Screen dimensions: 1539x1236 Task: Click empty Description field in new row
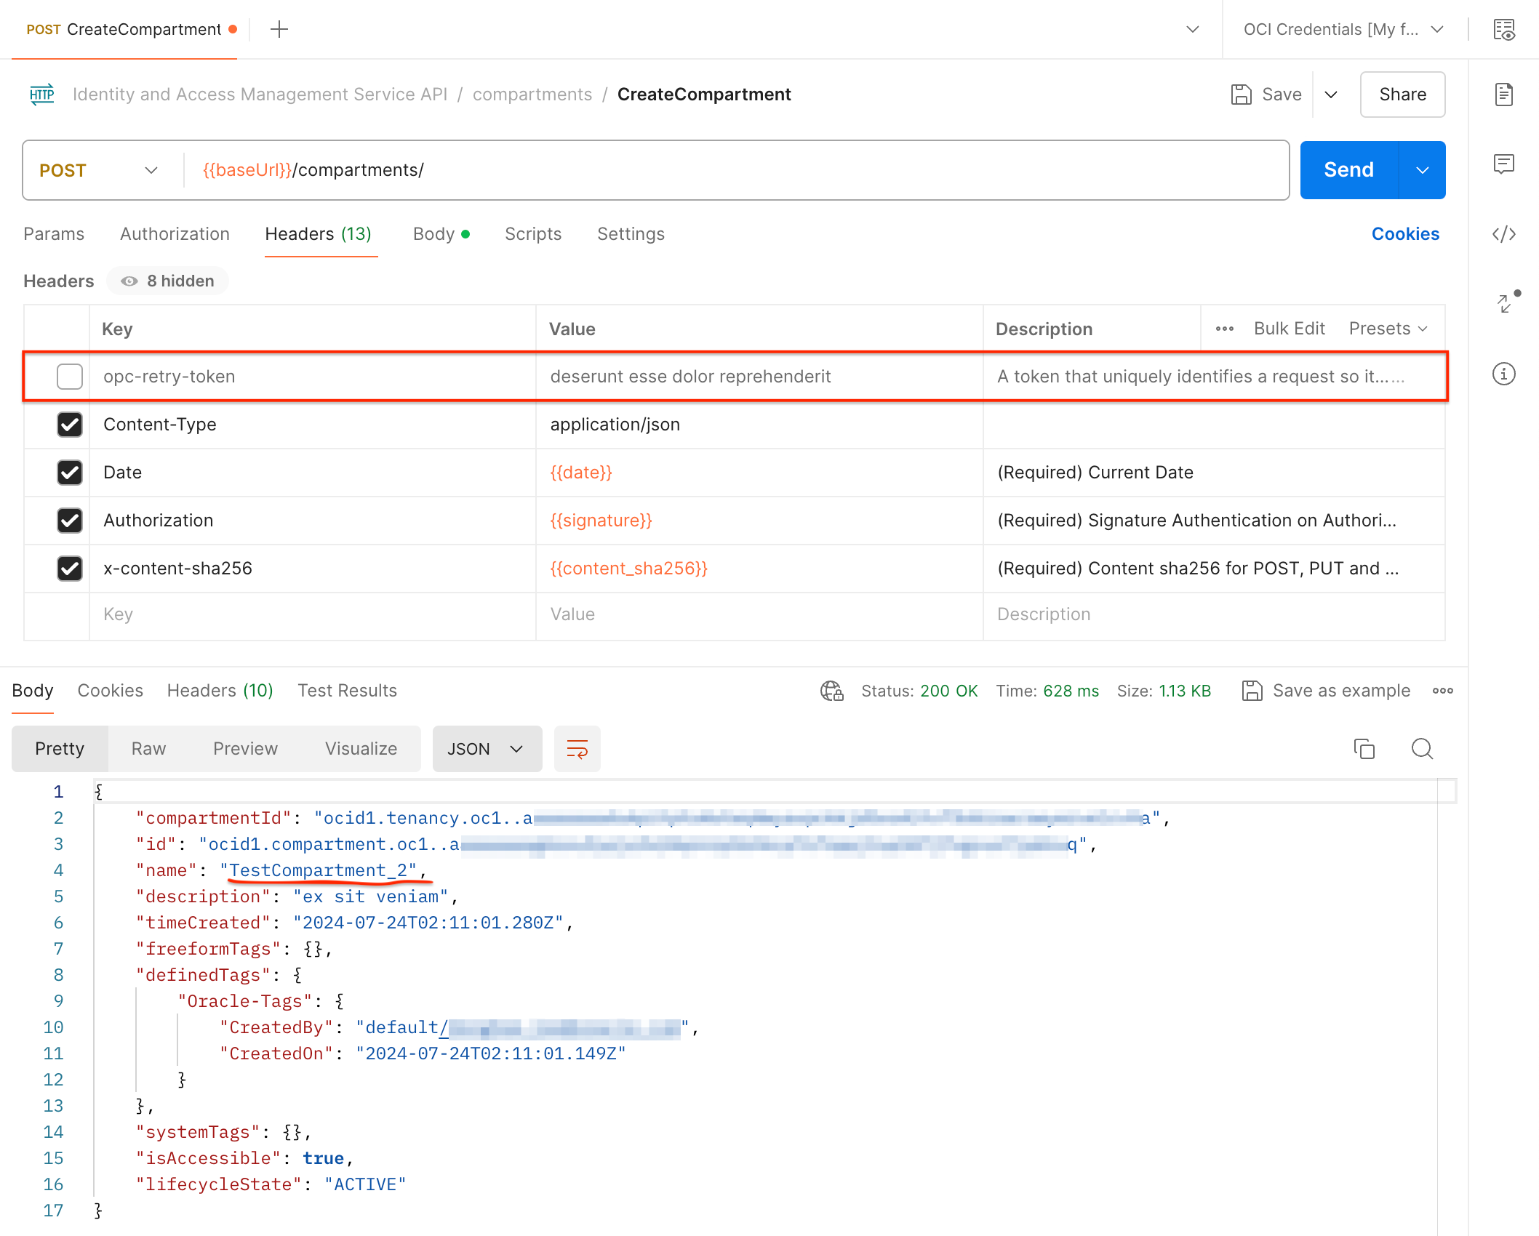[x=1213, y=615]
